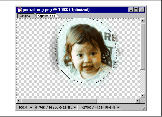Screen dimensions: 162x117
Task: Minimize the portrait-orig.png window
Action: [x=131, y=10]
